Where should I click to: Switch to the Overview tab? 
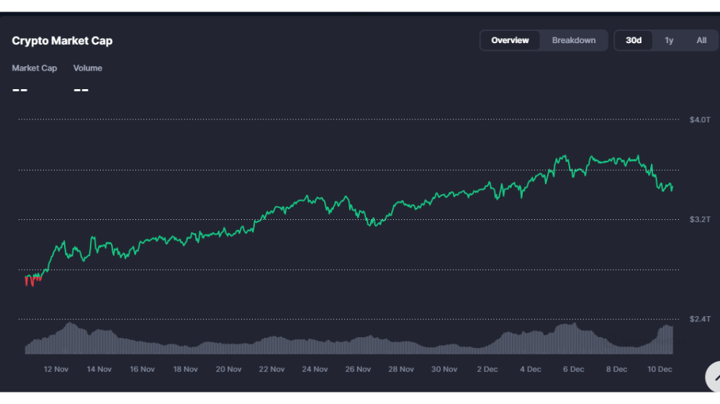coord(510,40)
